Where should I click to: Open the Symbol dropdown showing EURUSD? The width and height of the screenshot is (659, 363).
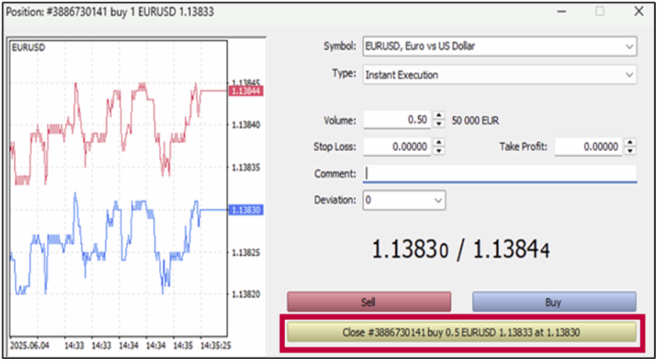point(499,46)
